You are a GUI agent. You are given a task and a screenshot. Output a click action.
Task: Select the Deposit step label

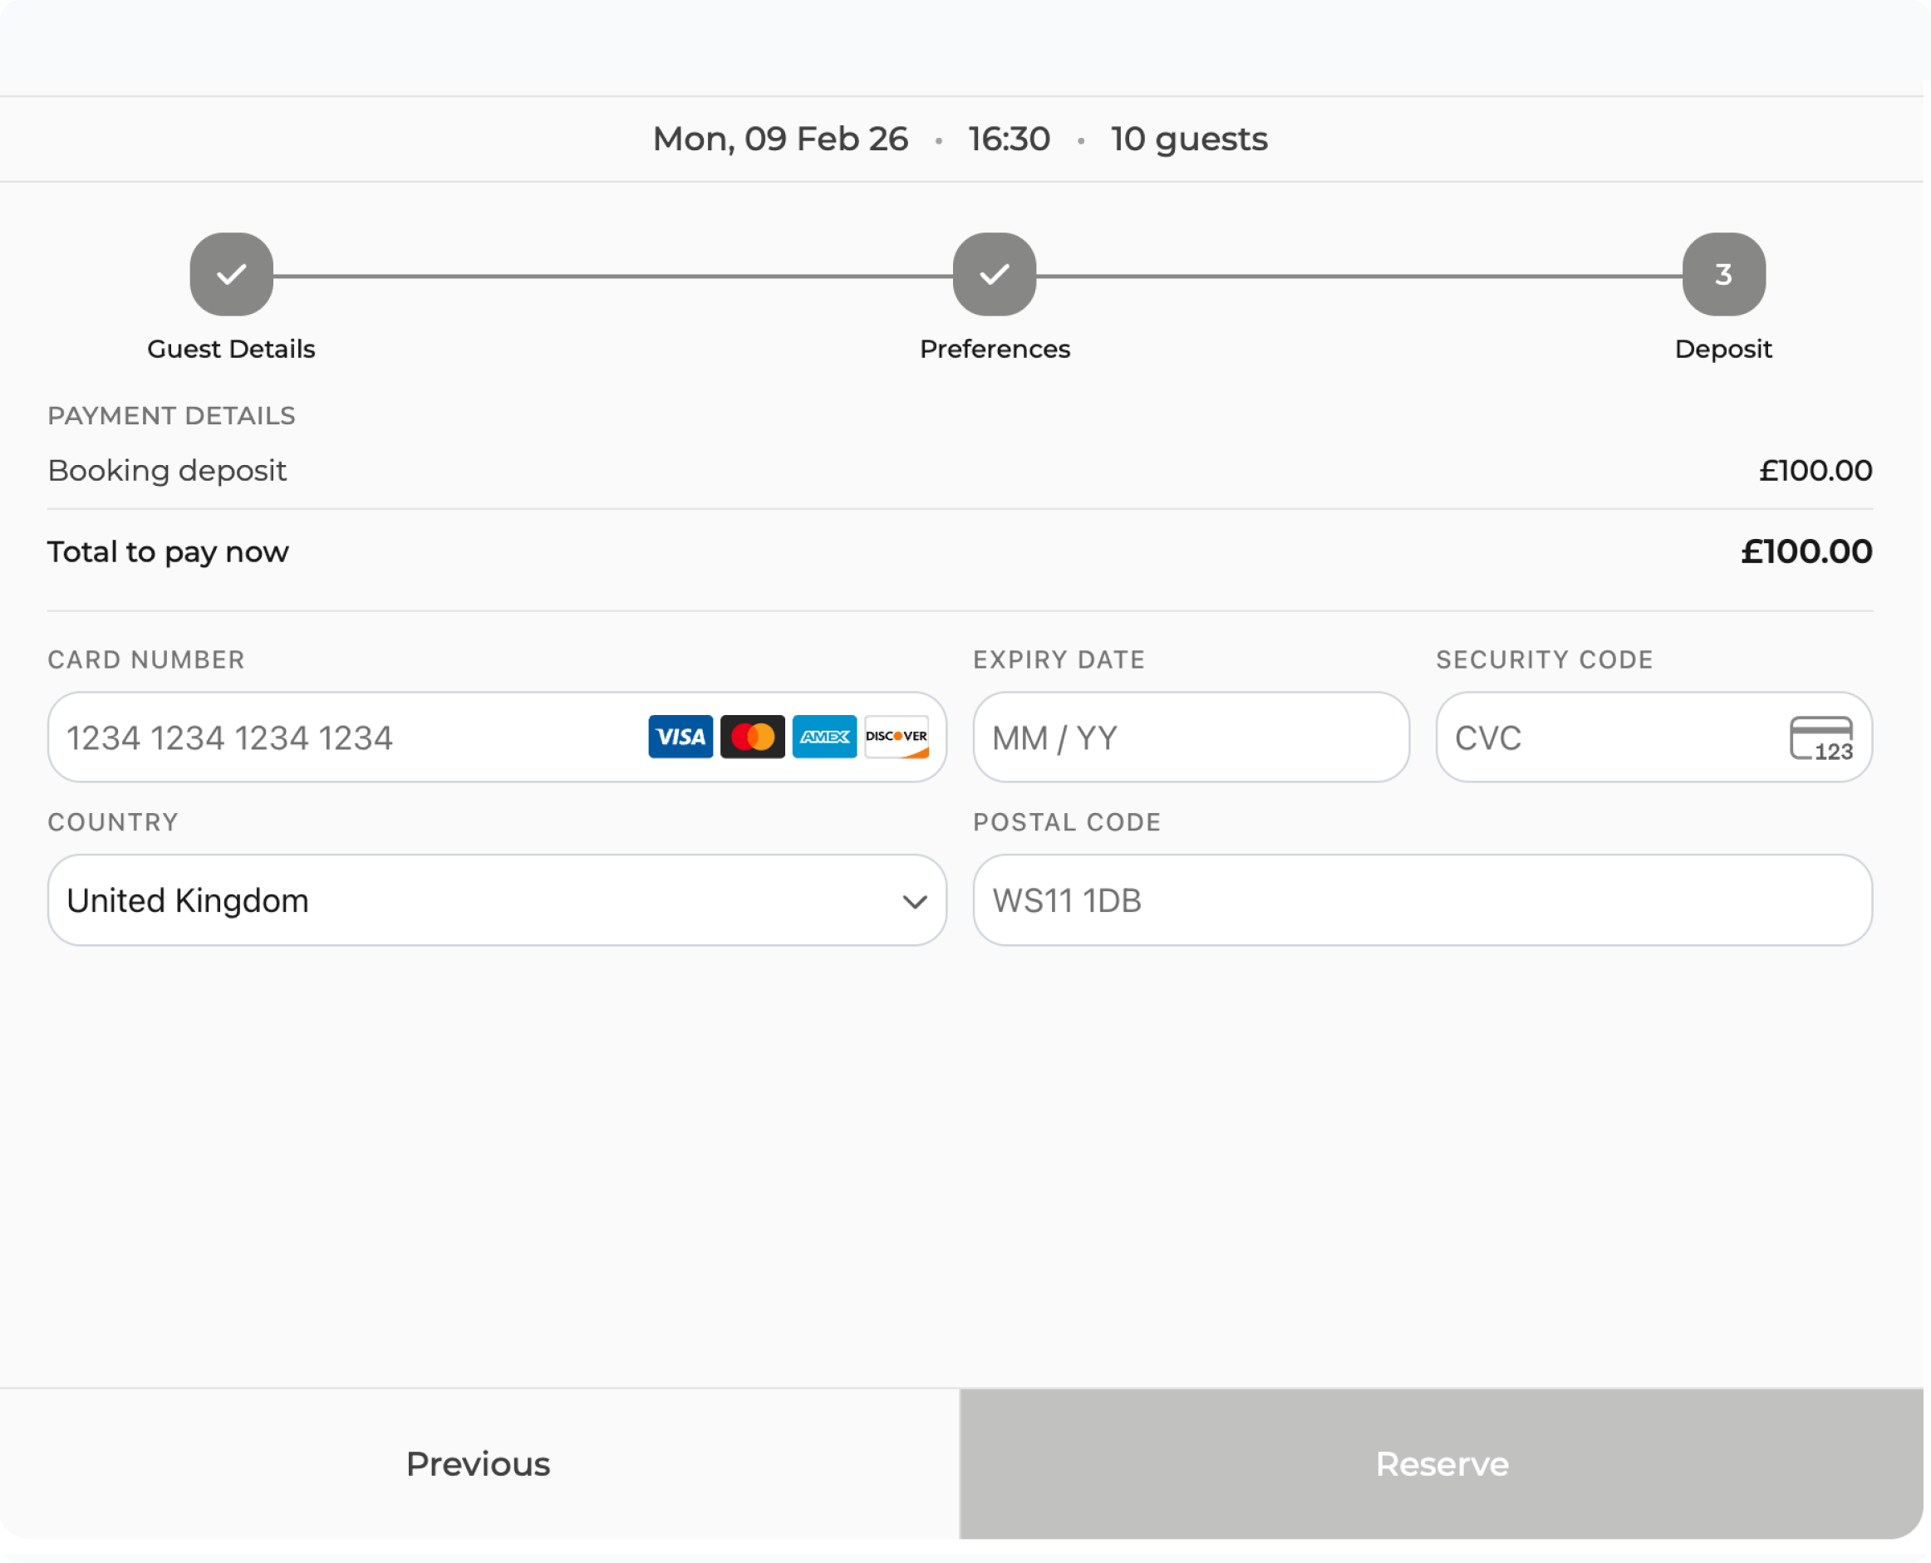[1723, 350]
